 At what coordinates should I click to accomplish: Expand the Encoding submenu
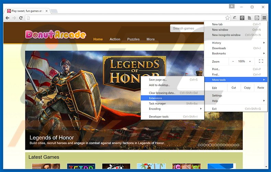click(173, 109)
